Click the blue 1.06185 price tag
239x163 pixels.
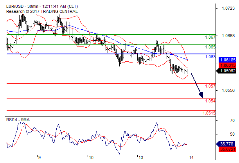tap(227, 60)
